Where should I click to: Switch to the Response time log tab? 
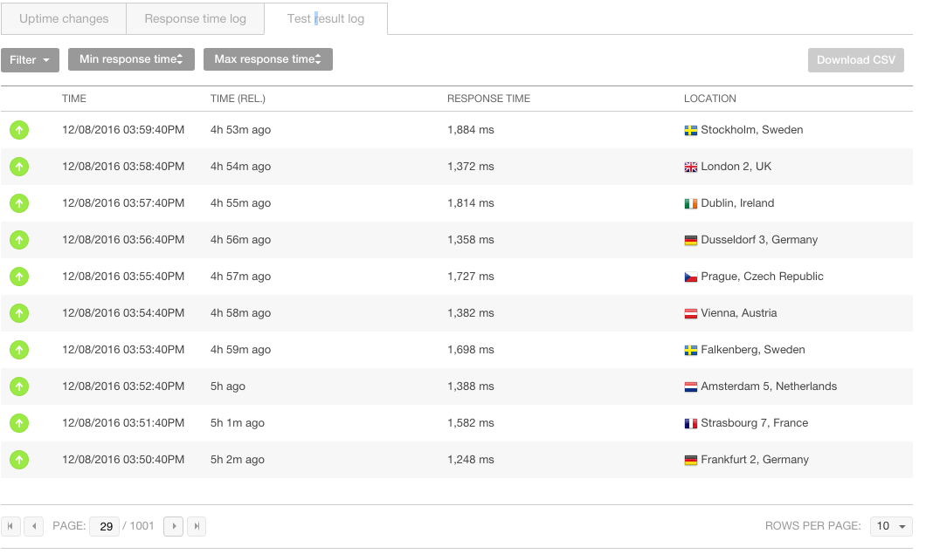[x=195, y=18]
